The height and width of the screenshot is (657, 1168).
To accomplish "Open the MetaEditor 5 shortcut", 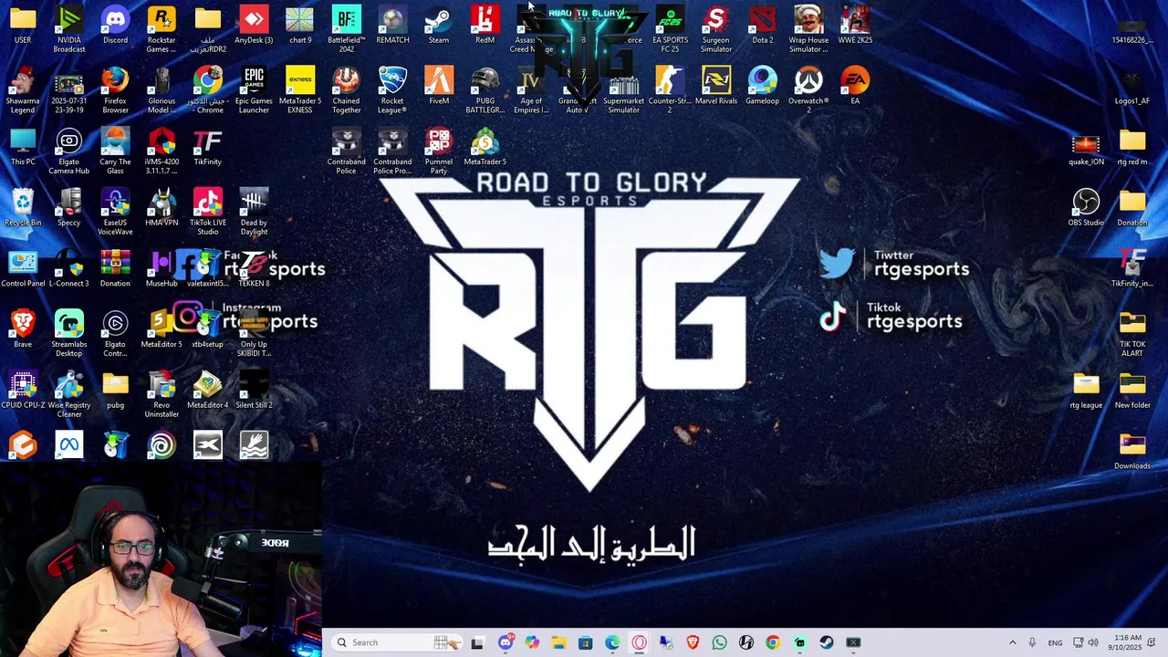I will click(162, 329).
